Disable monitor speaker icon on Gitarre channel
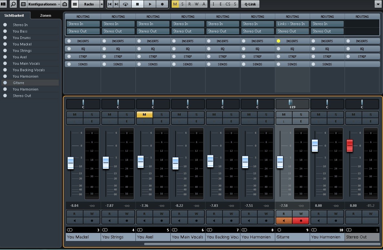Screen dimensions: 383x250 click(x=284, y=221)
